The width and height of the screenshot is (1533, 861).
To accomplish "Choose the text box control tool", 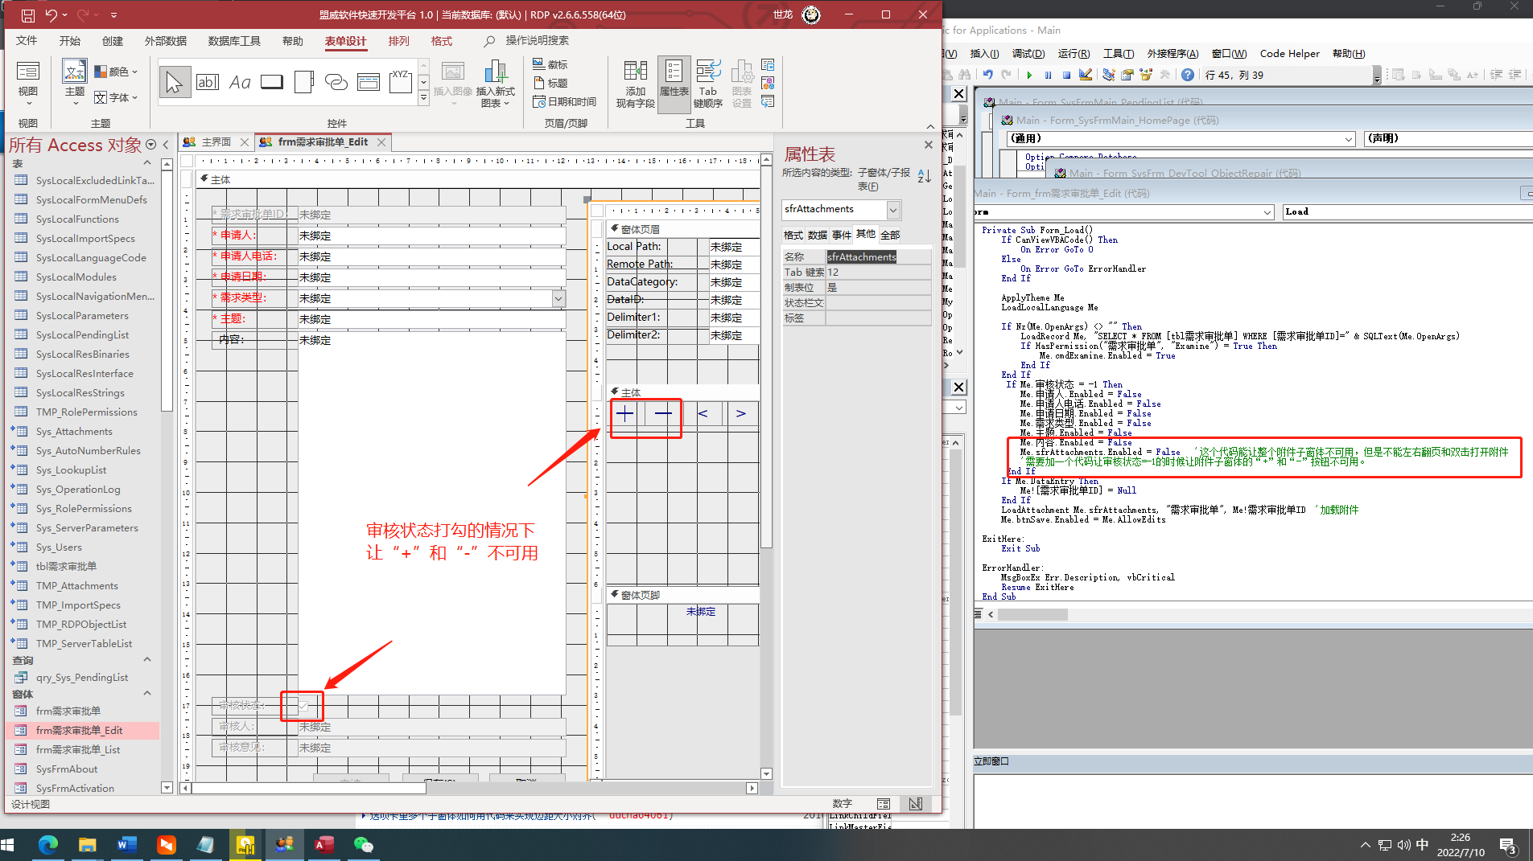I will 208,82.
